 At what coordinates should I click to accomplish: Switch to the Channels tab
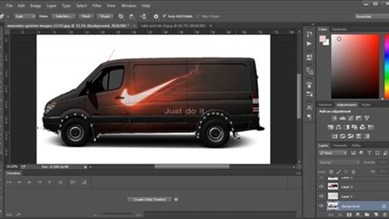pyautogui.click(x=339, y=145)
